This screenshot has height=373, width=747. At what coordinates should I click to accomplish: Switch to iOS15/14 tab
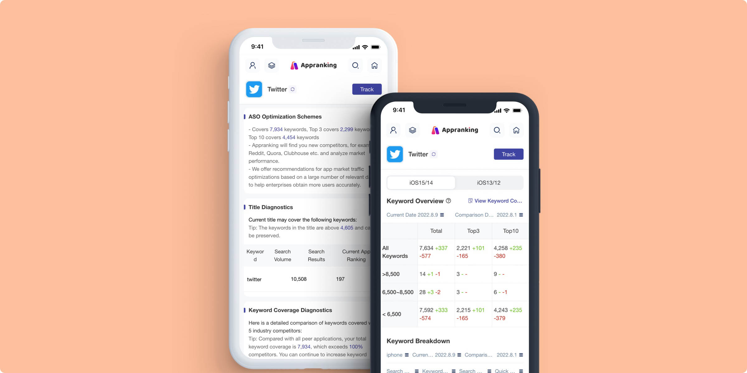tap(421, 182)
